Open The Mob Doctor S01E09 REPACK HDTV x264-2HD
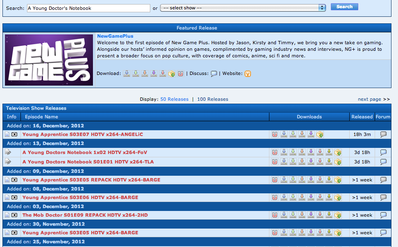This screenshot has height=247, width=398. pos(85,215)
